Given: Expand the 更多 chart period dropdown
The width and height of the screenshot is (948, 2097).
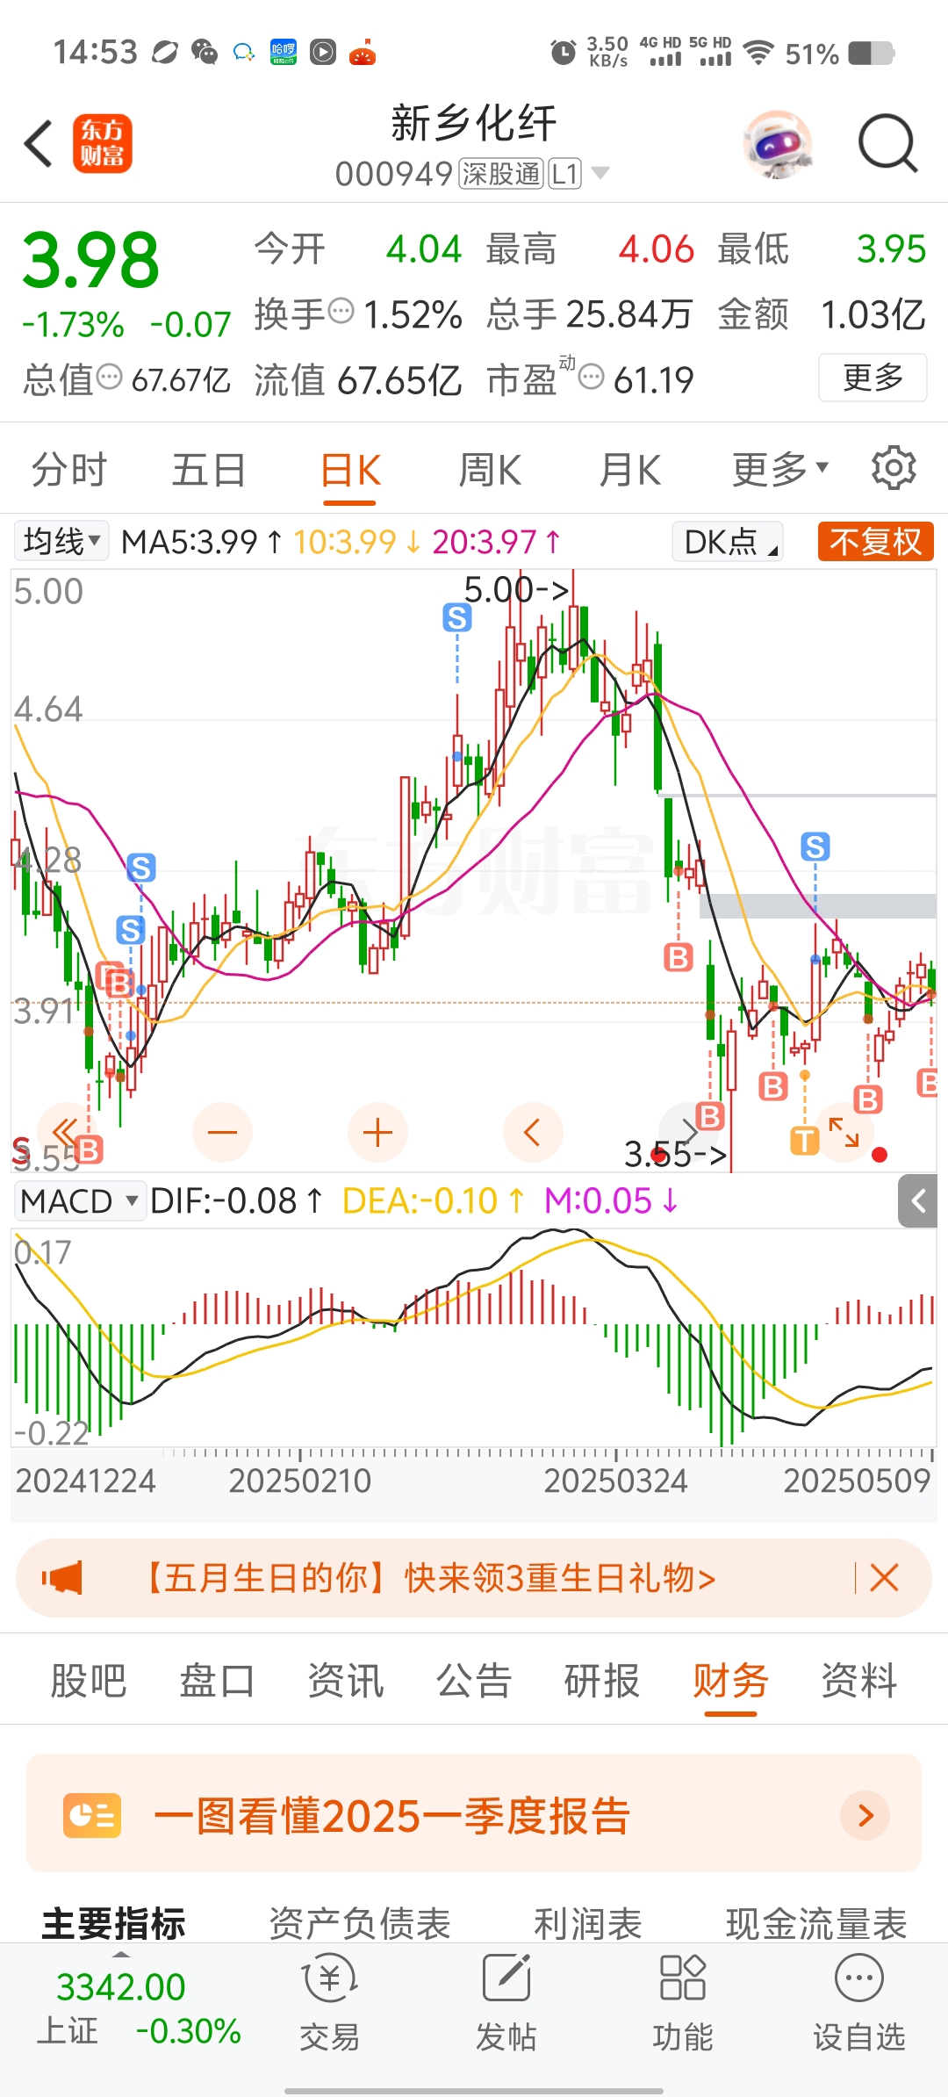Looking at the screenshot, I should click(x=780, y=470).
